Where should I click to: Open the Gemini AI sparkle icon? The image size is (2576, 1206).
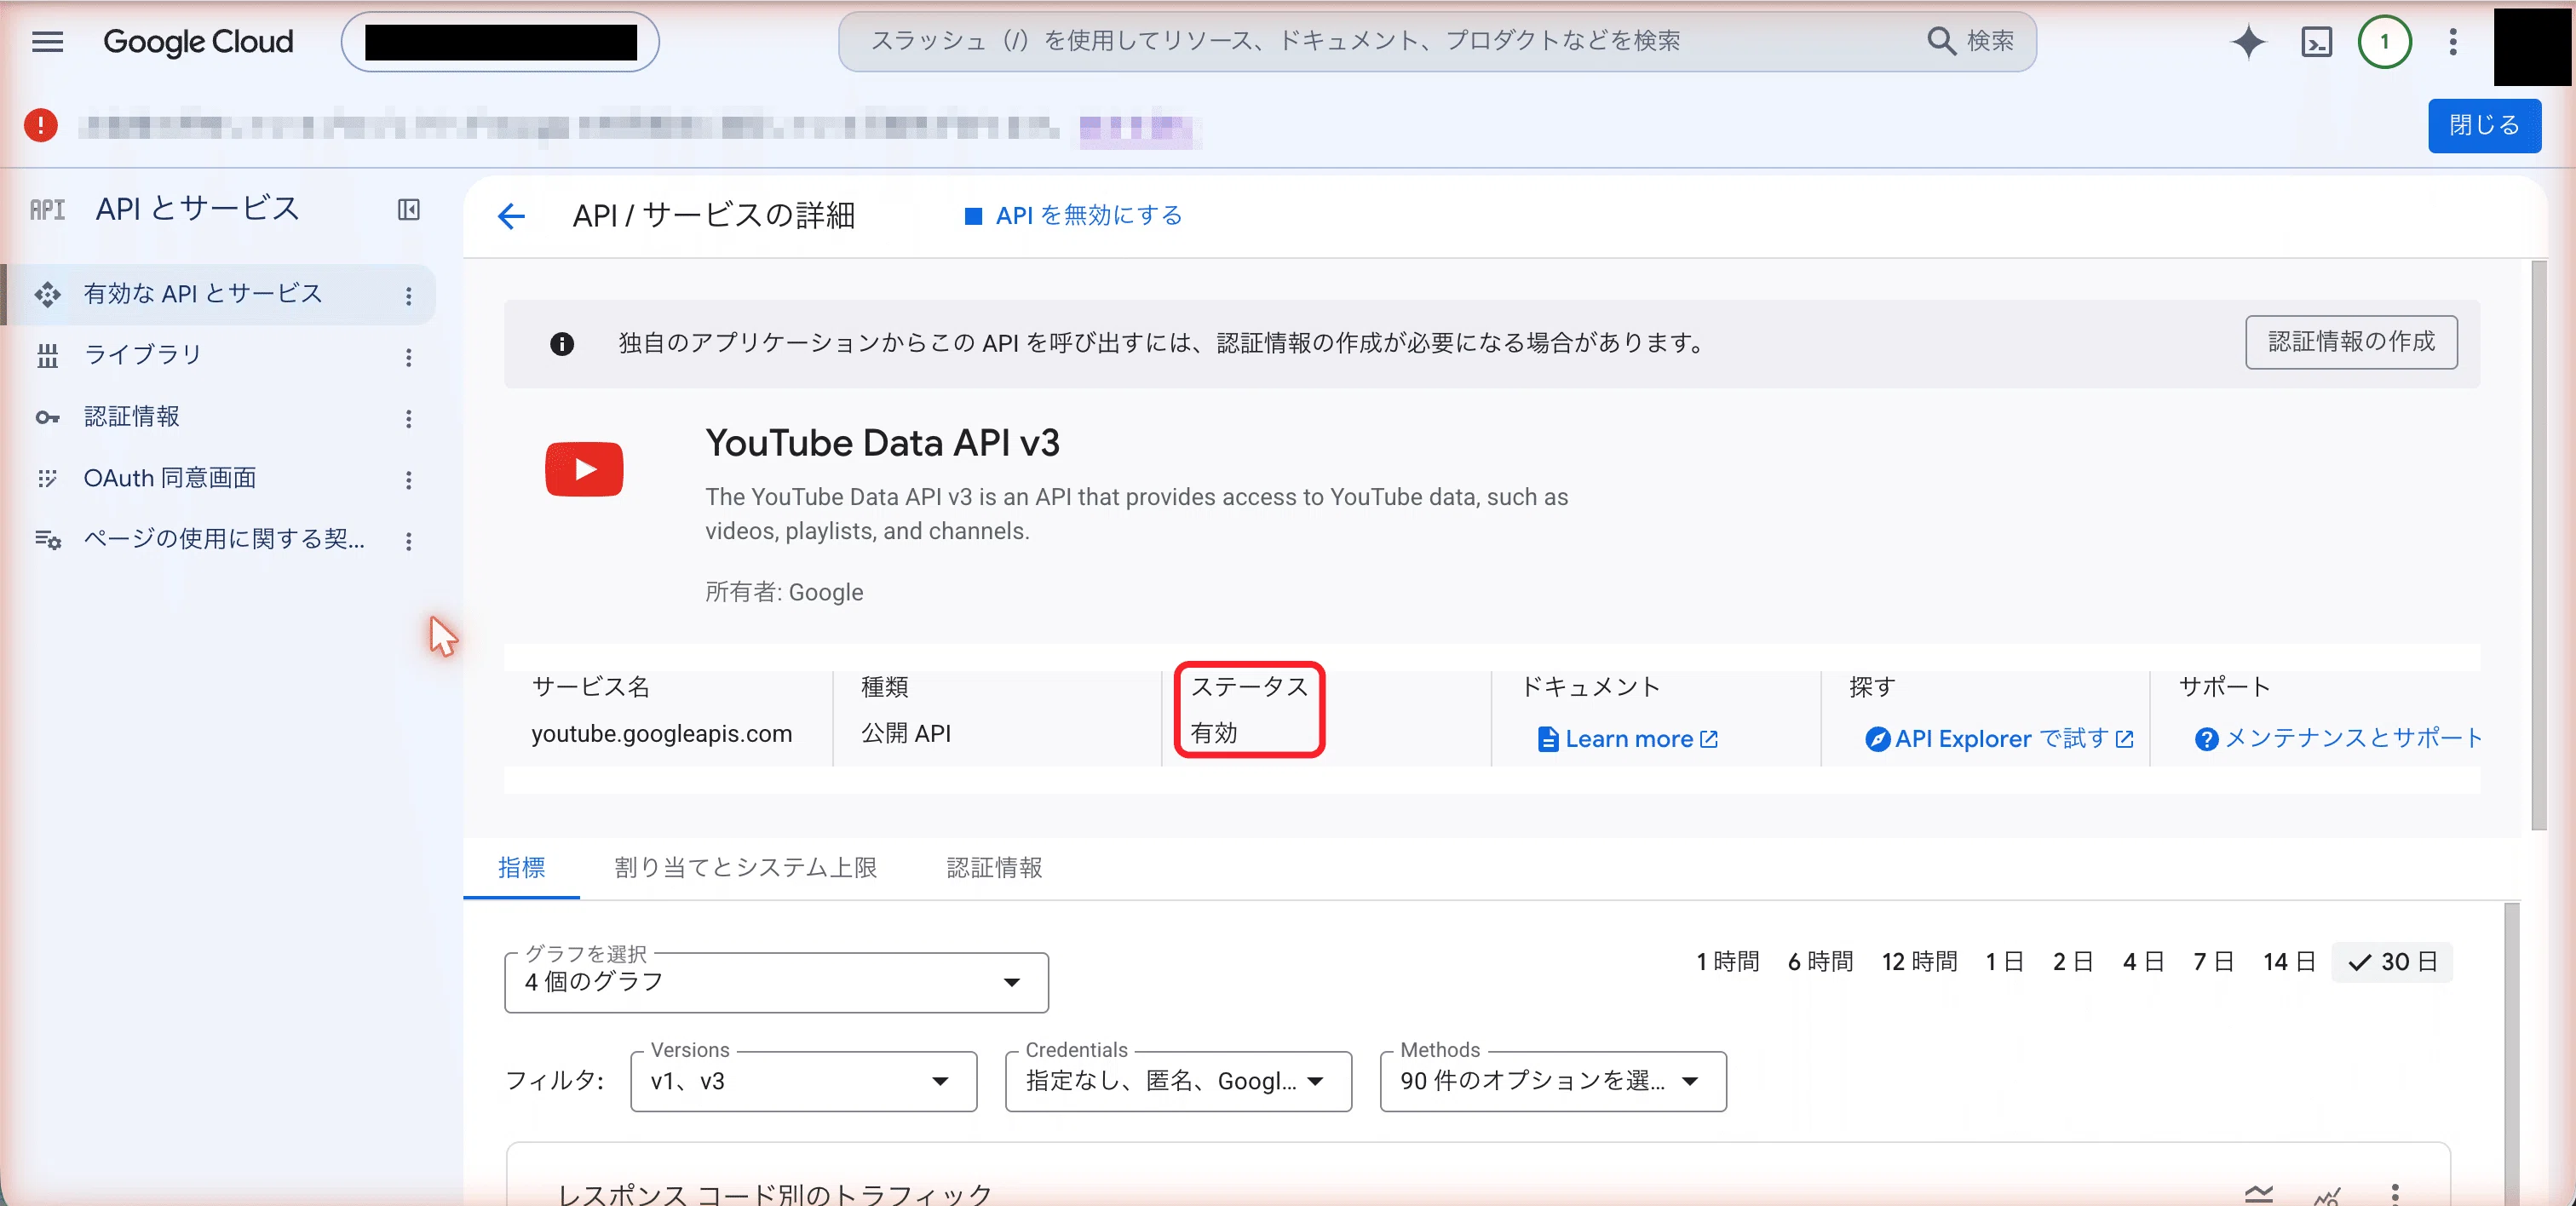coord(2248,42)
